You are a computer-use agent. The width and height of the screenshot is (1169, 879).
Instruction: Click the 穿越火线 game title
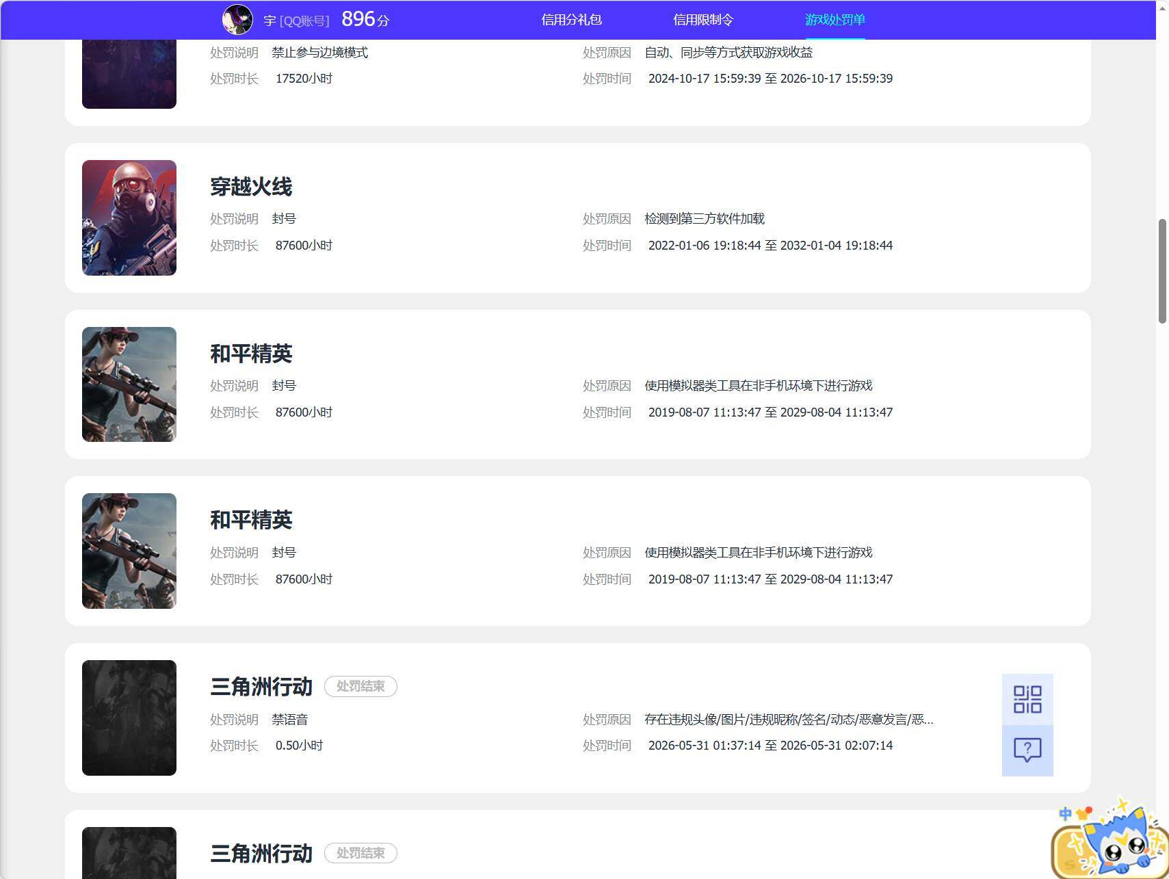point(251,186)
